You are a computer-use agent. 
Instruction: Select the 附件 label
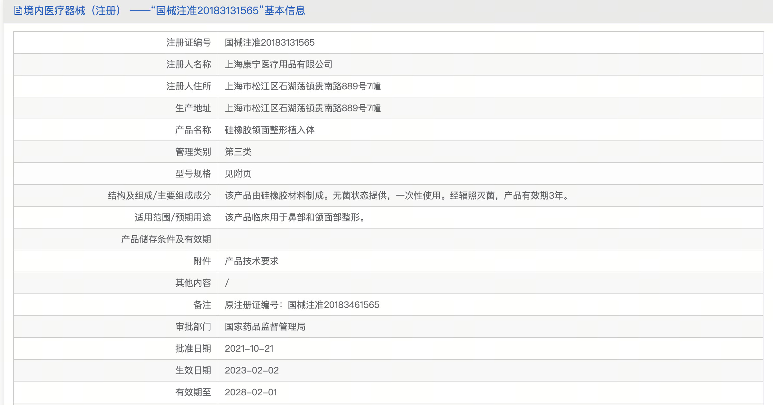(202, 261)
